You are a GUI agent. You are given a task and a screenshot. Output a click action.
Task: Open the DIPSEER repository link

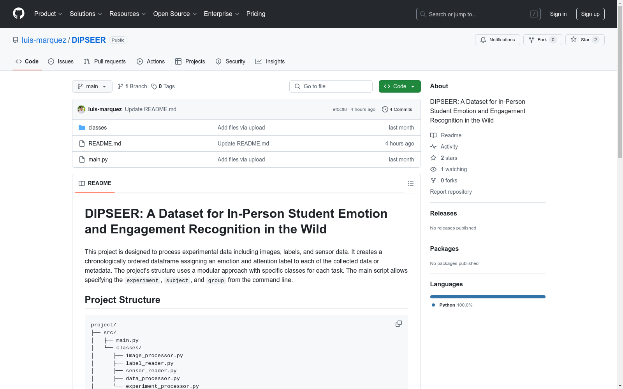[x=89, y=40]
